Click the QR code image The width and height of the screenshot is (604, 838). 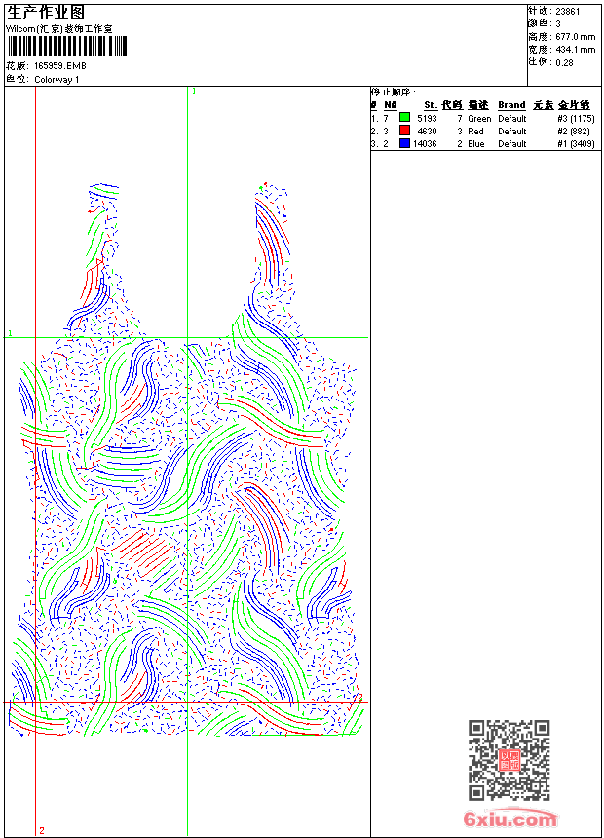pos(509,760)
